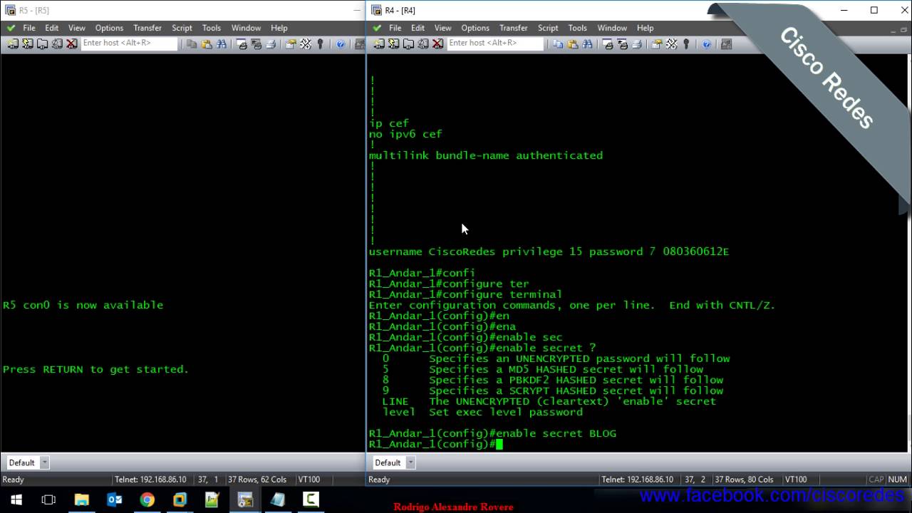The image size is (912, 513).
Task: Open Session Options icon in R5 toolbar
Action: click(291, 43)
